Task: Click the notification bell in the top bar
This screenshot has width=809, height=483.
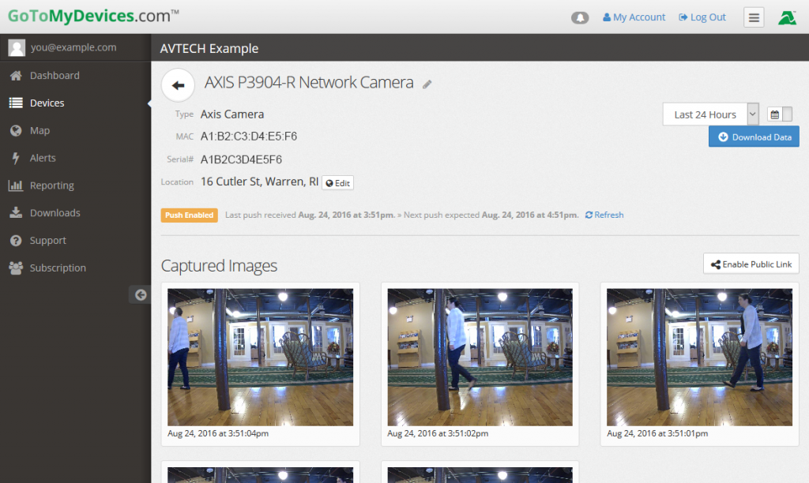Action: point(580,17)
